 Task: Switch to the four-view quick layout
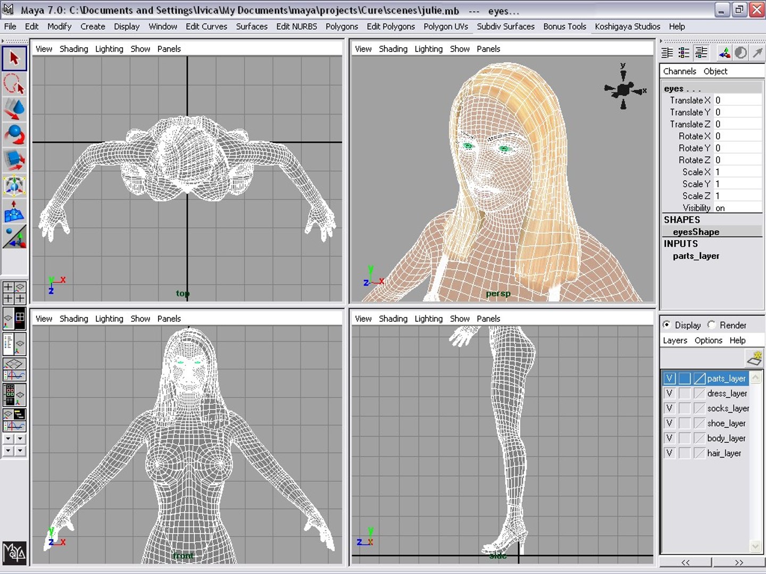pos(14,293)
